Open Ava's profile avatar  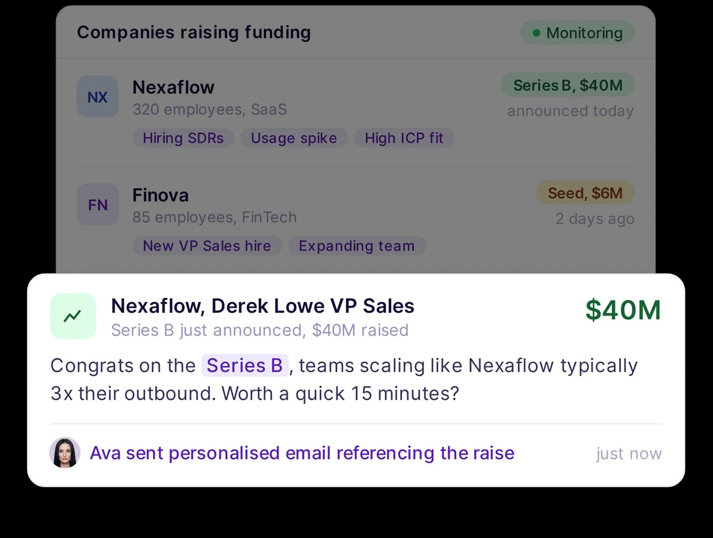pos(65,453)
